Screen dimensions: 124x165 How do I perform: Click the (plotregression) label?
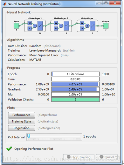49,128
